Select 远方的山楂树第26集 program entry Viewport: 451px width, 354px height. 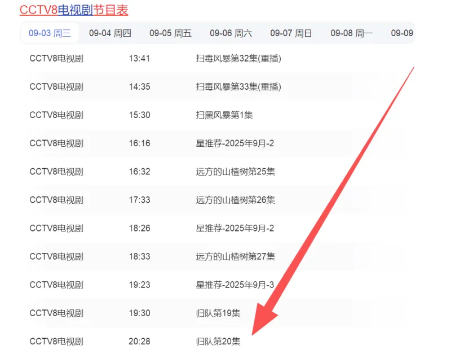(x=235, y=200)
